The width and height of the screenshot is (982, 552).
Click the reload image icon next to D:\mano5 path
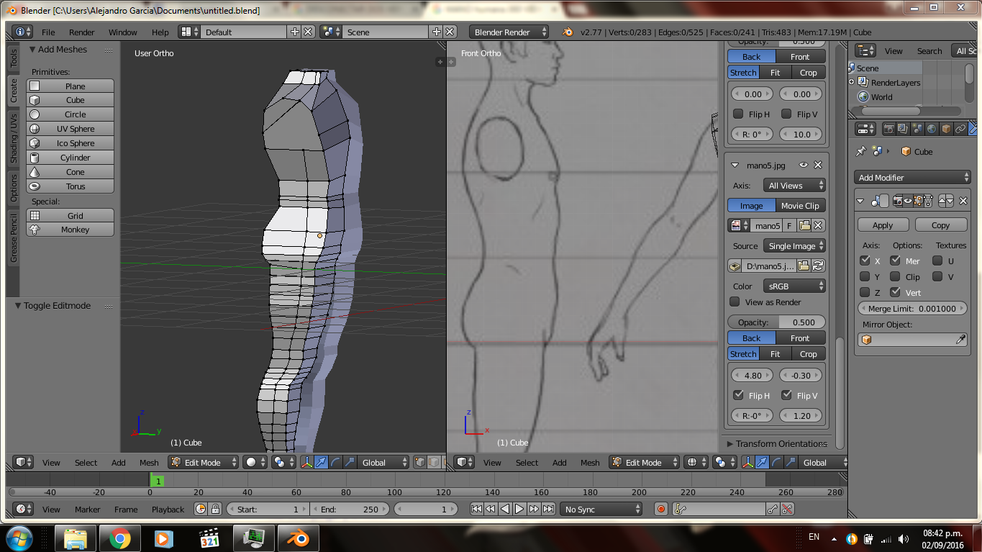[x=818, y=266]
